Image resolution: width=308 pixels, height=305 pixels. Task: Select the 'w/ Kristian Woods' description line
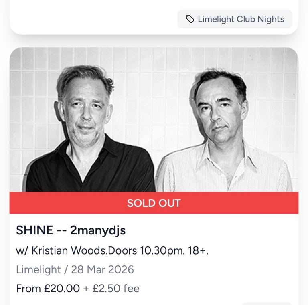tap(112, 250)
